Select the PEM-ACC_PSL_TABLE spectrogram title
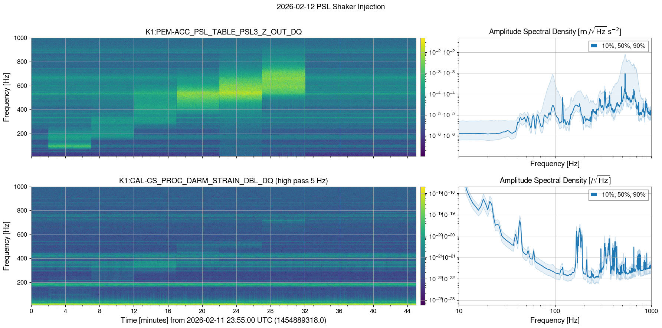Image resolution: width=662 pixels, height=328 pixels. coord(223,32)
